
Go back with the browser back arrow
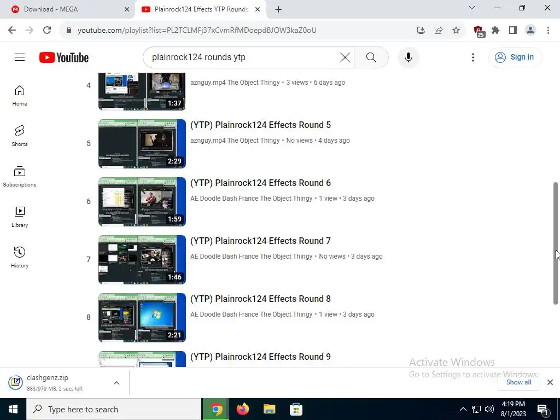click(12, 30)
